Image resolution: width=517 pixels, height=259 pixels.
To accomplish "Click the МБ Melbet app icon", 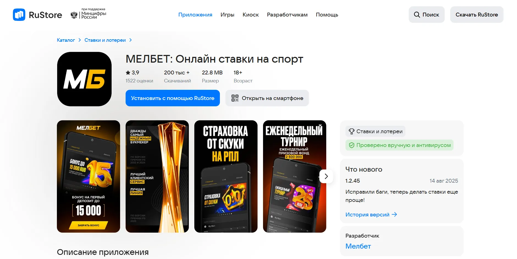I will point(84,79).
